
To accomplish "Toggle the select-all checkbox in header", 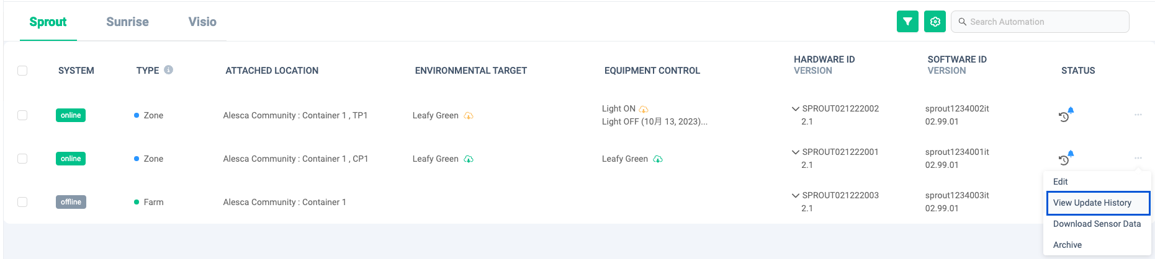I will coord(22,71).
